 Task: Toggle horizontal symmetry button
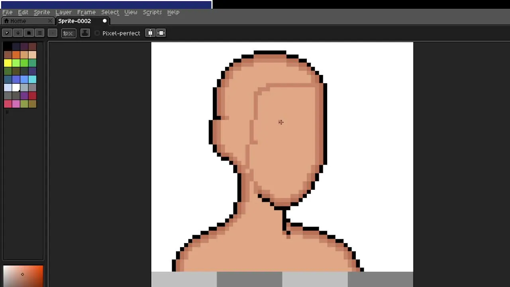click(150, 33)
